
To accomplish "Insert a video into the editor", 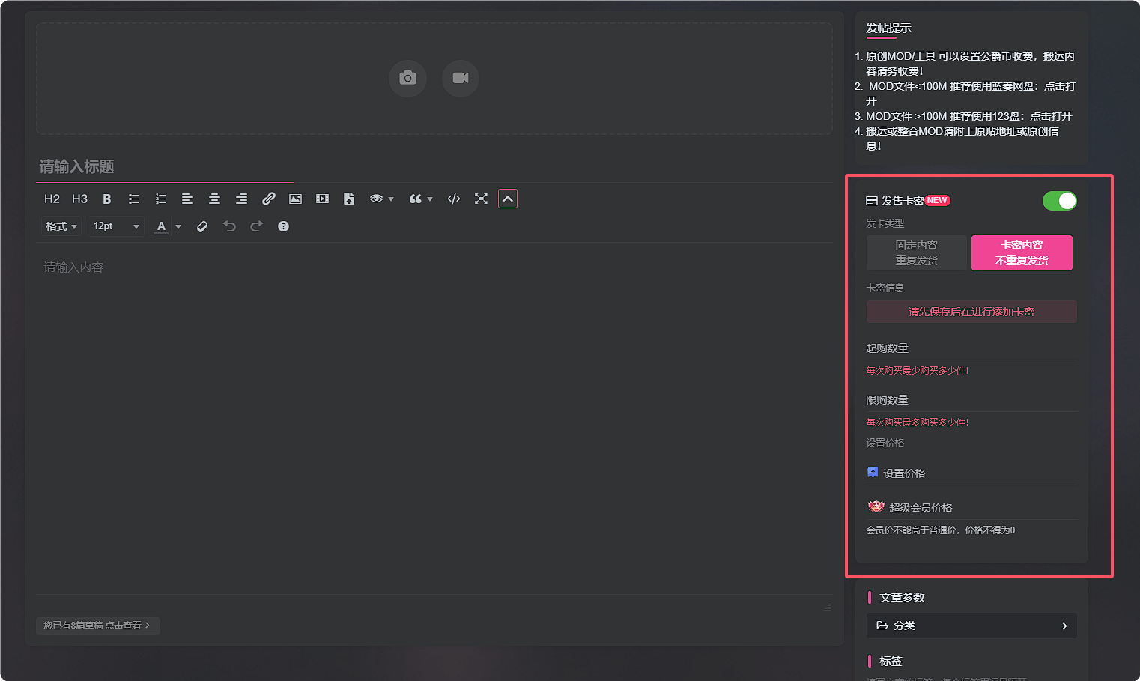I will tap(322, 199).
